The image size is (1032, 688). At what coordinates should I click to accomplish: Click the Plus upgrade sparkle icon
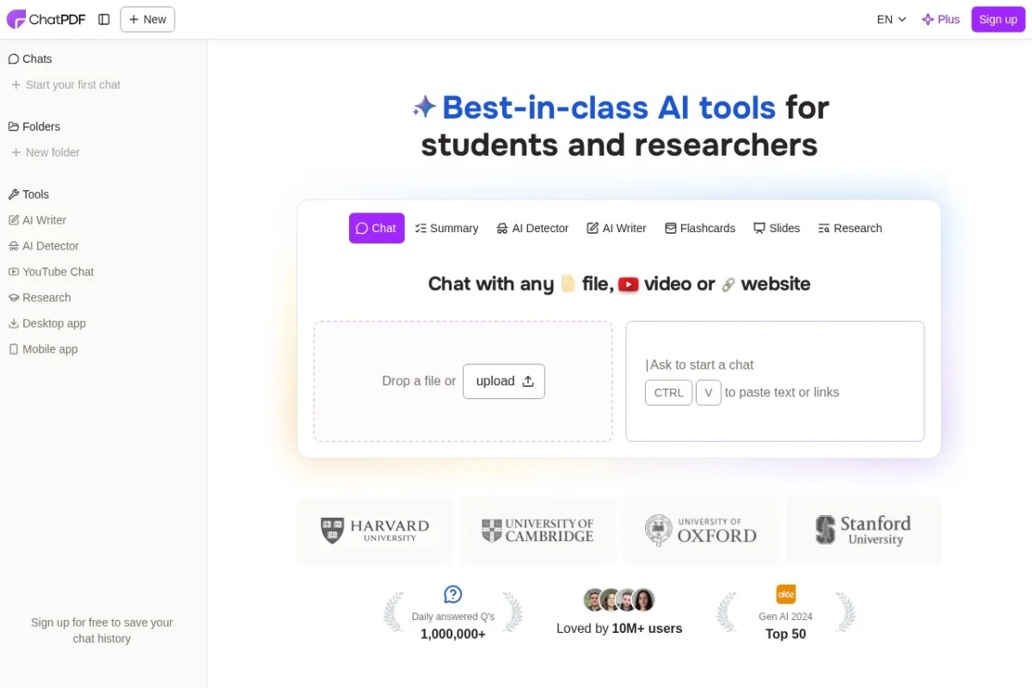928,19
